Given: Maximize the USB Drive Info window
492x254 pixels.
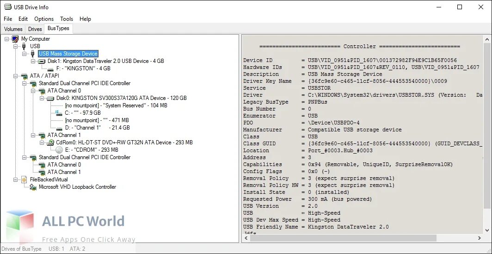Looking at the screenshot, I should (460, 7).
